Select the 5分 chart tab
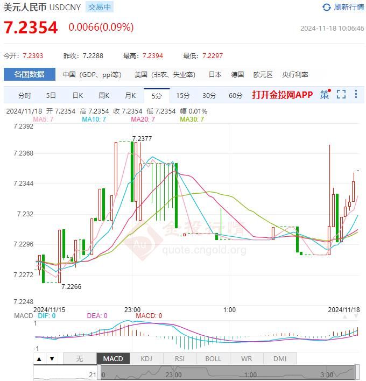The height and width of the screenshot is (381, 366). [157, 96]
